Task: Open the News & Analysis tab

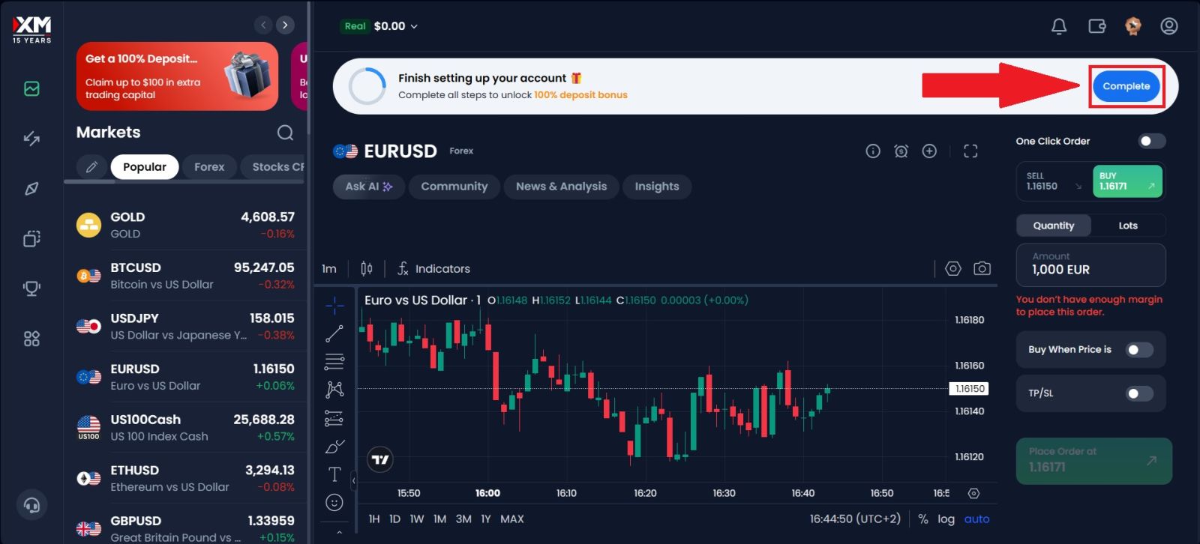Action: point(561,187)
